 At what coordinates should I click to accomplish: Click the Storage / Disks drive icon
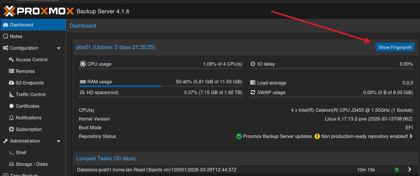[x=11, y=164]
